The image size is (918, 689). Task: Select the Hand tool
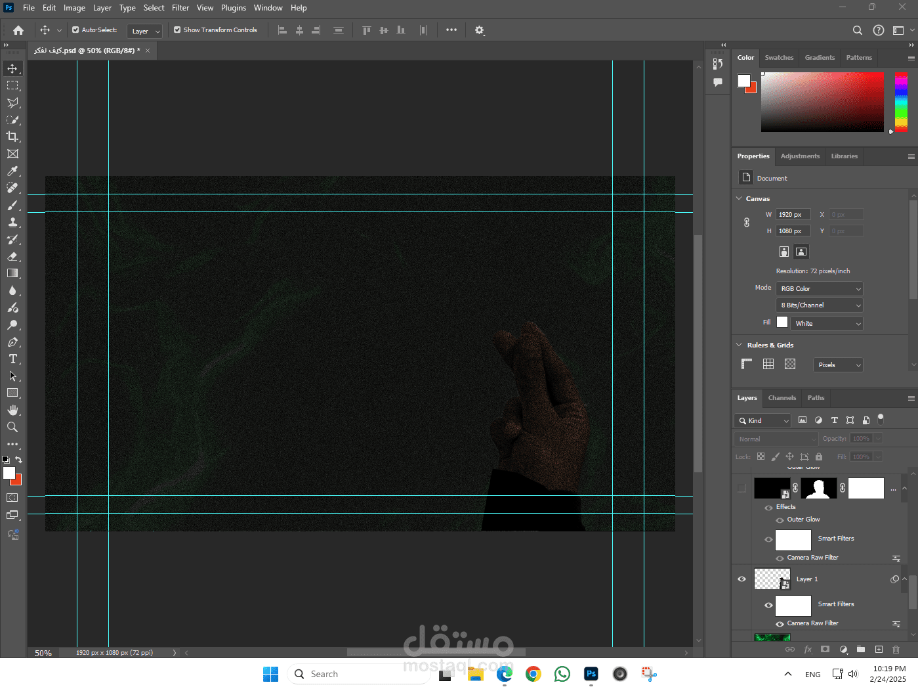pyautogui.click(x=12, y=410)
